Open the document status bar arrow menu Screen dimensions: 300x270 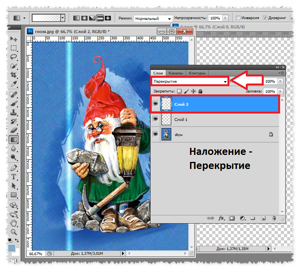coord(123,253)
